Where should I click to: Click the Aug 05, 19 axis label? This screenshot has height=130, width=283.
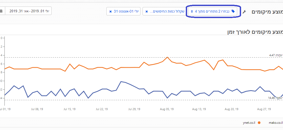click(x=167, y=109)
